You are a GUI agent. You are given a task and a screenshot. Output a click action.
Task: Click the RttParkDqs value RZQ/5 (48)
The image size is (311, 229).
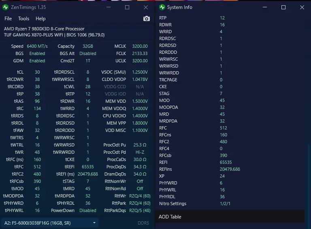pyautogui.click(x=140, y=210)
